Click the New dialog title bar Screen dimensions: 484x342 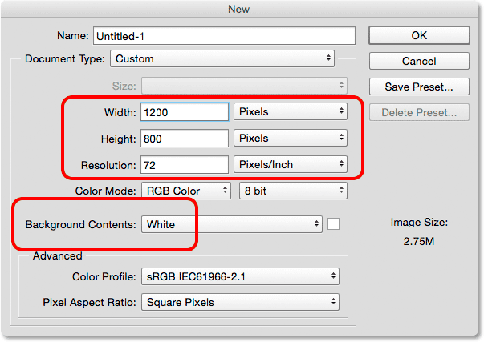[242, 8]
